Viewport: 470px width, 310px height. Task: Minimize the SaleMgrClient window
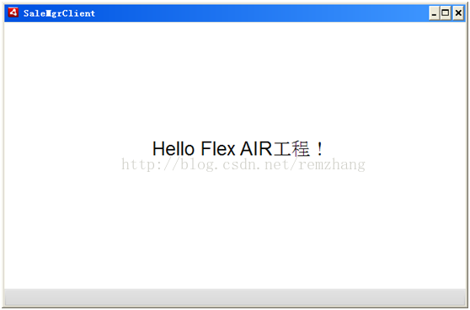[x=434, y=13]
